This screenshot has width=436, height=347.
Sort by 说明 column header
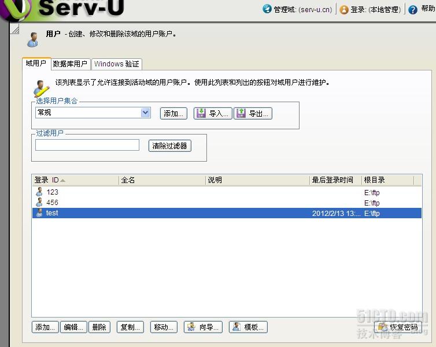(x=257, y=180)
